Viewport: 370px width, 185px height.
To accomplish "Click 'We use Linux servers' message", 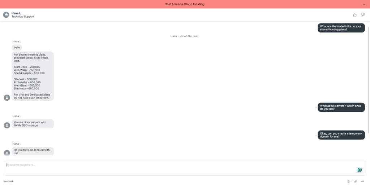I will click(x=33, y=124).
